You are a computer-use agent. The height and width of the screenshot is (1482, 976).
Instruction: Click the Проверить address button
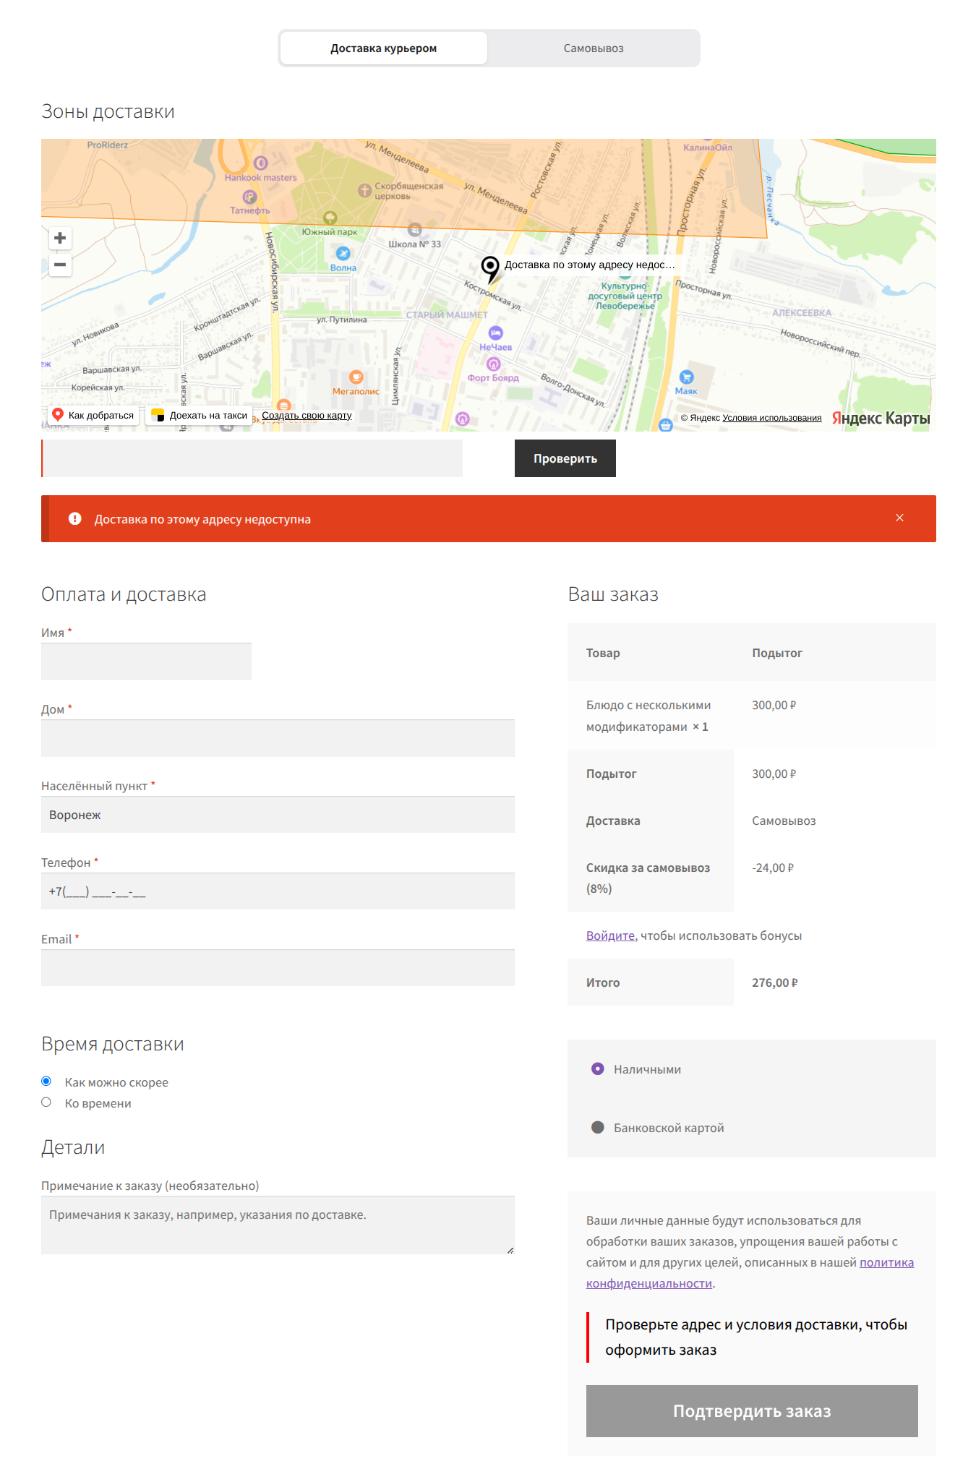[565, 458]
